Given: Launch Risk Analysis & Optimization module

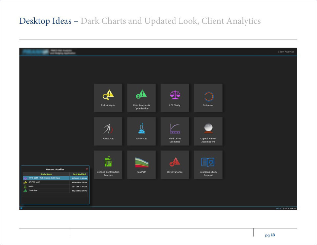Looking at the screenshot, I should (x=141, y=98).
